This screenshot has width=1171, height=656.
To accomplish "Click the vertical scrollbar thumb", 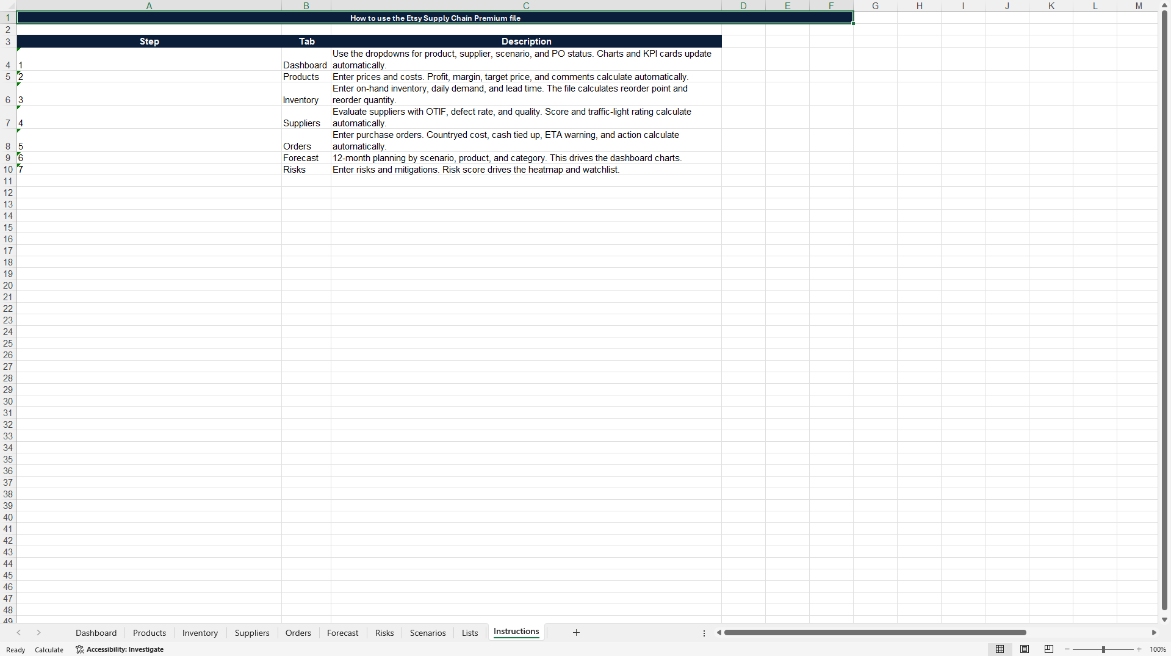I will click(1164, 310).
